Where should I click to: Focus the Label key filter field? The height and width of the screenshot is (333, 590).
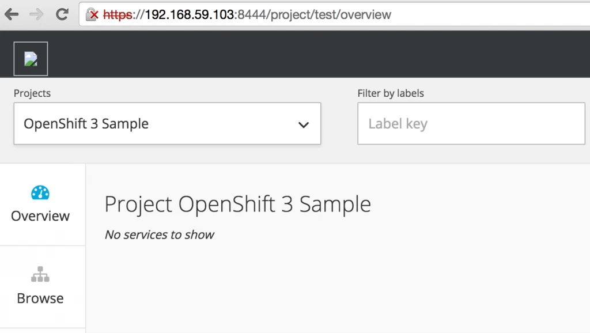pos(471,123)
